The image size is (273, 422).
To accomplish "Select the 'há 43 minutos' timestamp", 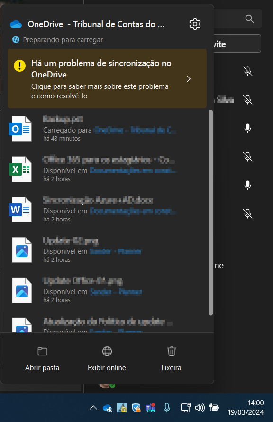I will tap(62, 139).
